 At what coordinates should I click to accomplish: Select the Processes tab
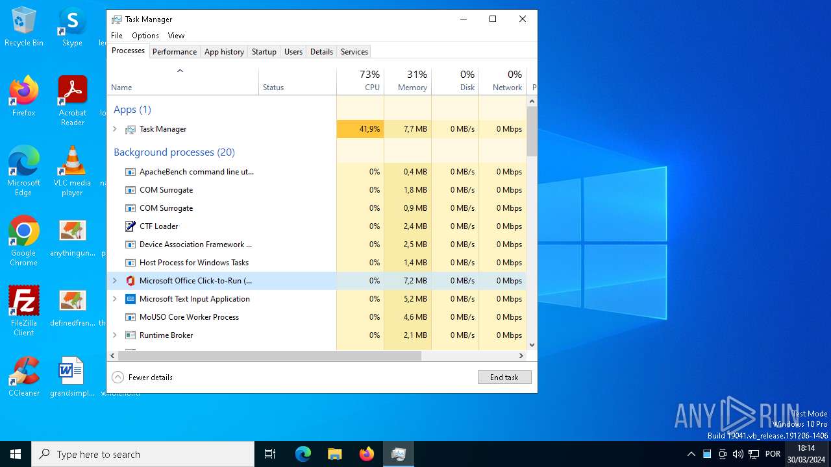[x=128, y=51]
